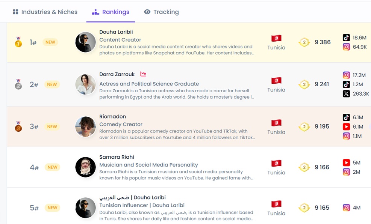Viewport: 371px width, 224px height.
Task: Click the score badge icon next to 9 165
Action: pos(304,207)
